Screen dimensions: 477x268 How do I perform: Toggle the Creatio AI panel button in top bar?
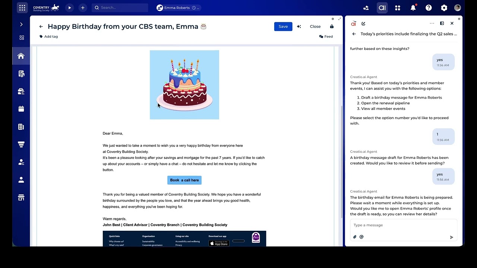382,8
